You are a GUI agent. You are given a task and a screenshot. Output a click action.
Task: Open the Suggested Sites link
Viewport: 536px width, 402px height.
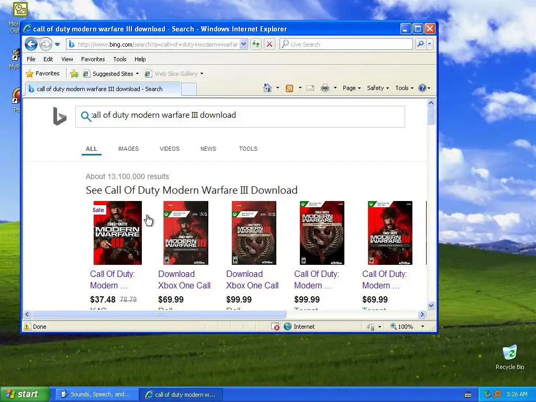tap(111, 73)
